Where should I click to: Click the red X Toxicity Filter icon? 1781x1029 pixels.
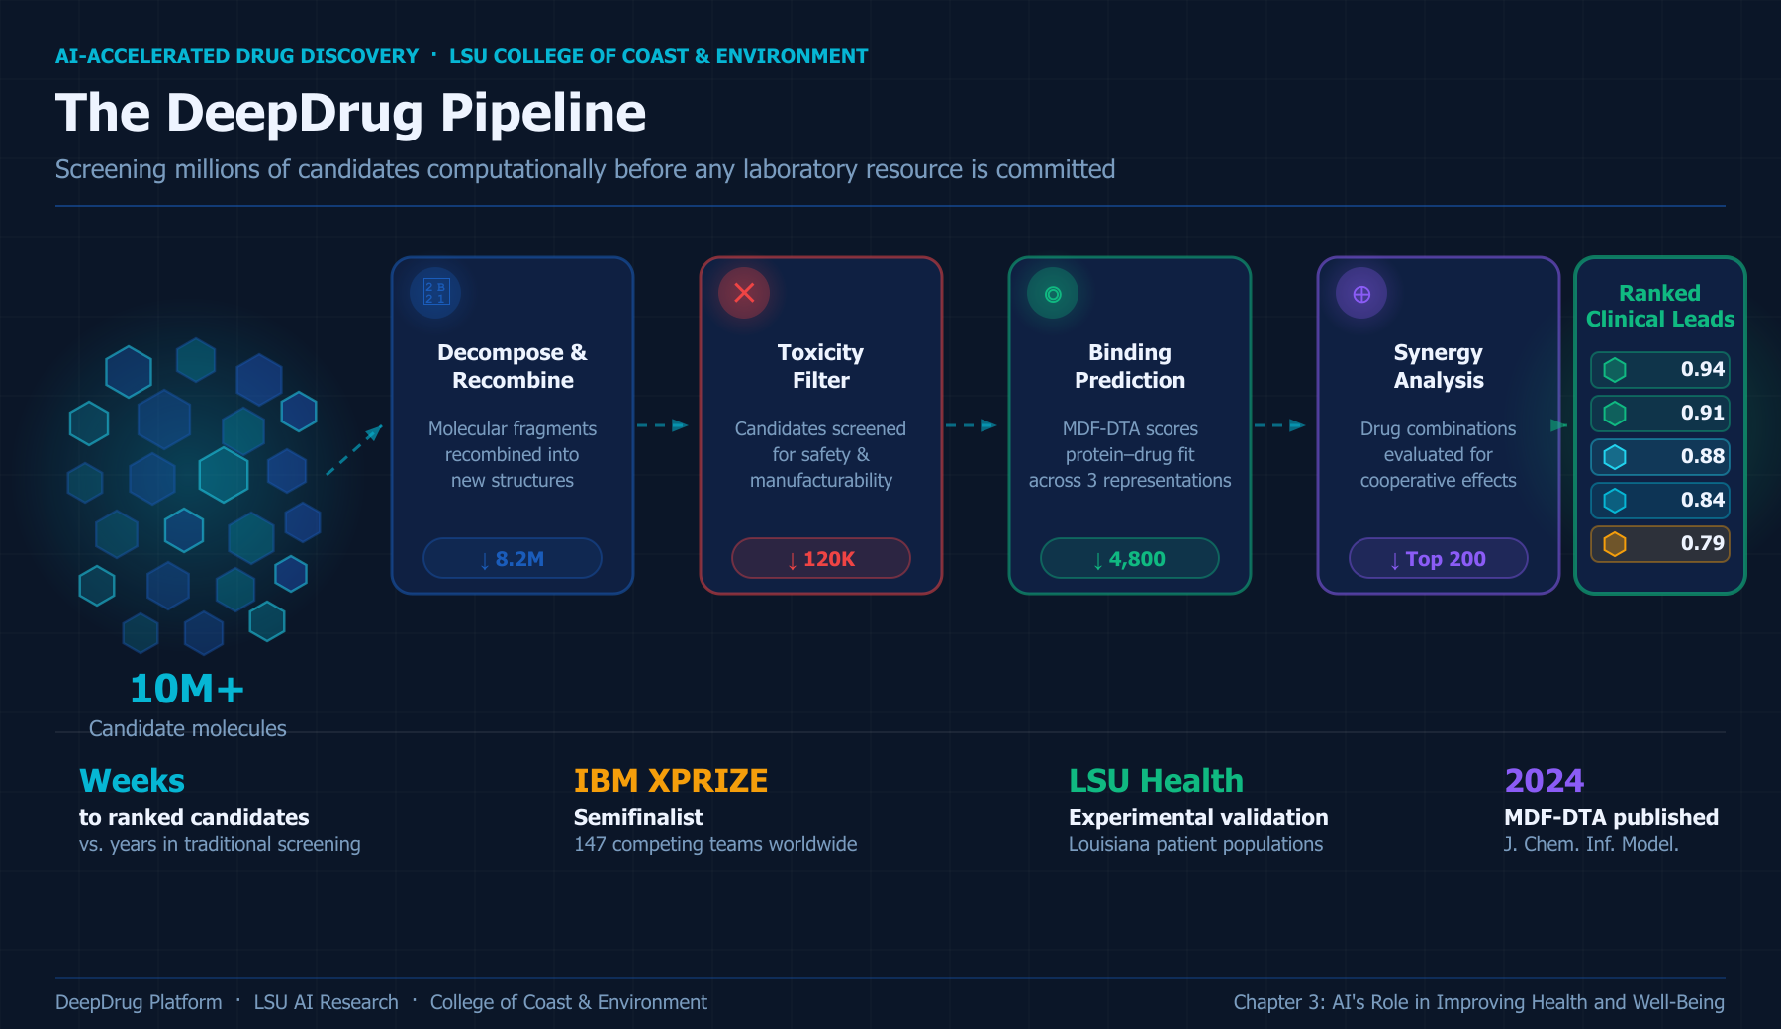(744, 293)
